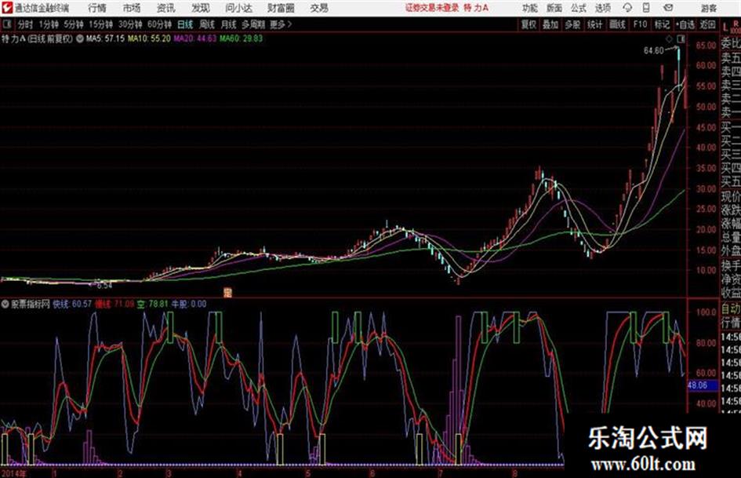Click 证券交易未登录 login link
Screen dimensions: 741x478
(x=432, y=8)
